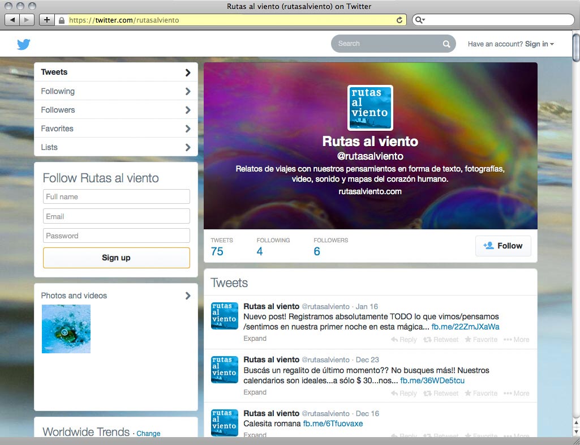Open the Following sidebar section
The image size is (580, 445).
(x=116, y=91)
